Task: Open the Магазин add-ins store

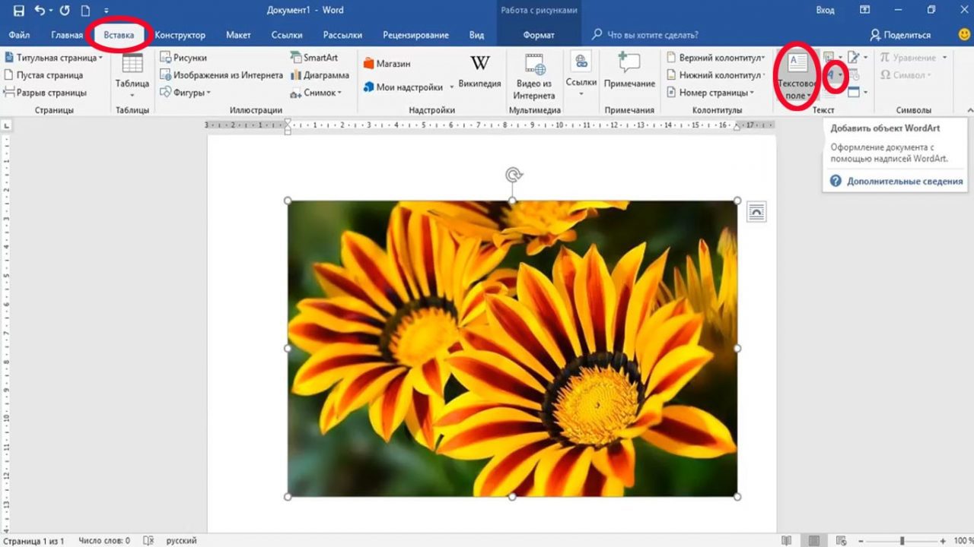Action: [387, 64]
